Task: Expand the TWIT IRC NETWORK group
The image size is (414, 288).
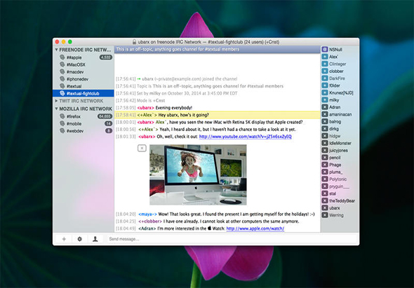Action: point(56,101)
